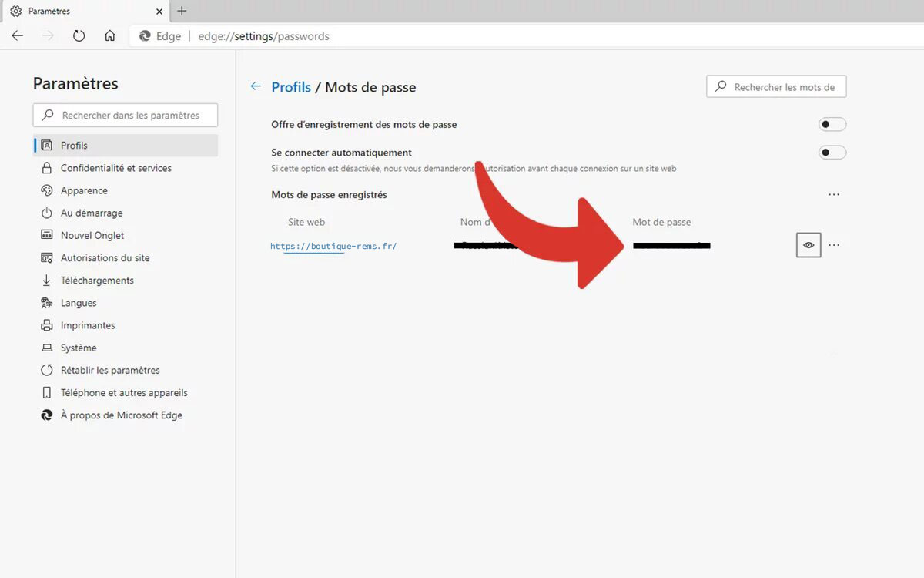Reveal password with the eye icon
Image resolution: width=924 pixels, height=578 pixels.
(x=808, y=245)
